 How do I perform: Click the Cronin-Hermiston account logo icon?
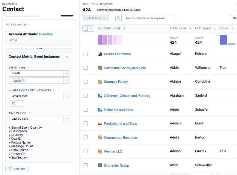point(100,54)
